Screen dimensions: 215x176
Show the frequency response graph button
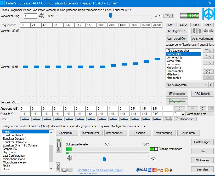tap(177, 101)
